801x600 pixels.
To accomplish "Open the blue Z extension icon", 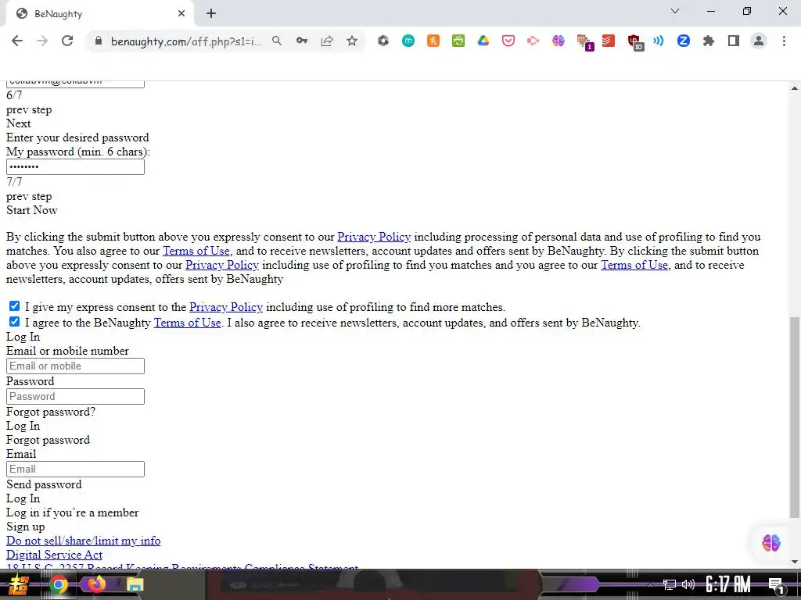I will 684,41.
